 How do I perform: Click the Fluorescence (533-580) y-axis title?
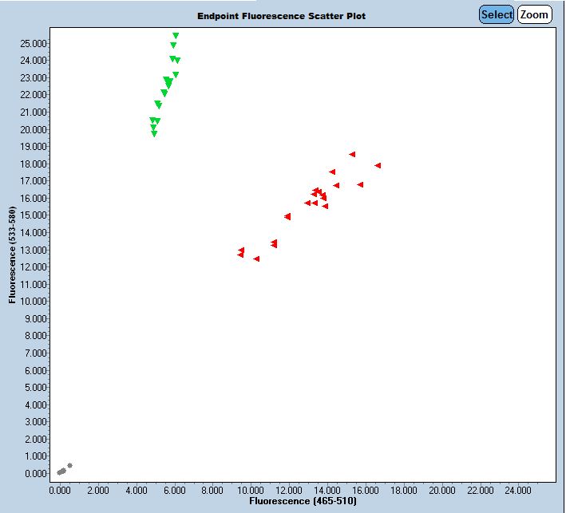(12, 255)
